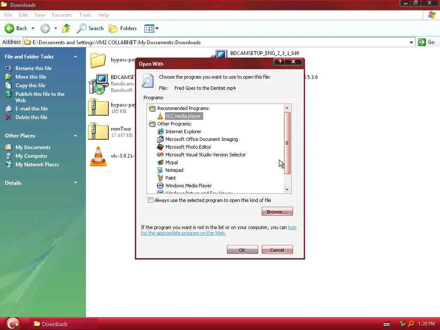Open the Start button on taskbar
Viewport: 440px width, 330px height.
[x=12, y=324]
